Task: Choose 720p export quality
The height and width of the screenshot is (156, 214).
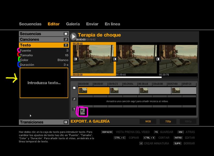Action: [x=168, y=121]
